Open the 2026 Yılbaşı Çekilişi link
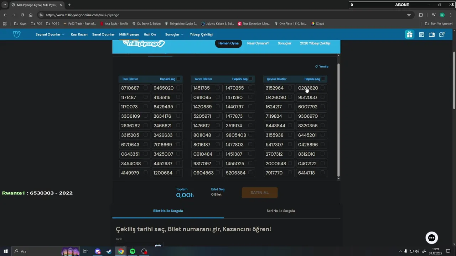The width and height of the screenshot is (456, 256). click(315, 43)
